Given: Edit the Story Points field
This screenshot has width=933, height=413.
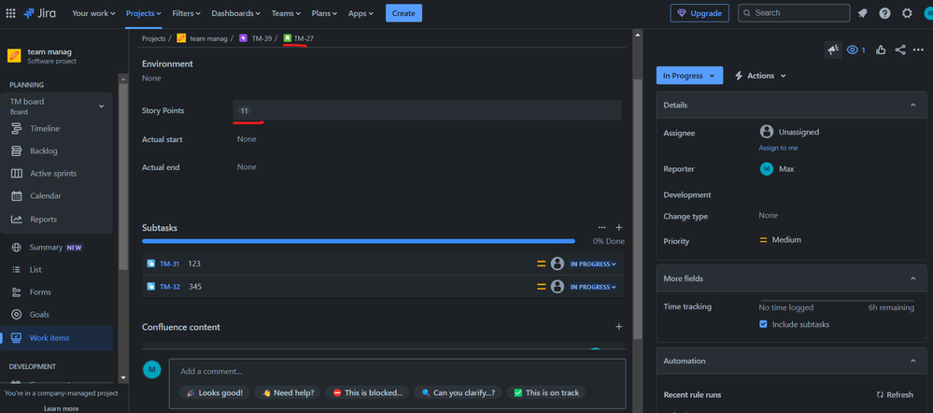Looking at the screenshot, I should 427,110.
